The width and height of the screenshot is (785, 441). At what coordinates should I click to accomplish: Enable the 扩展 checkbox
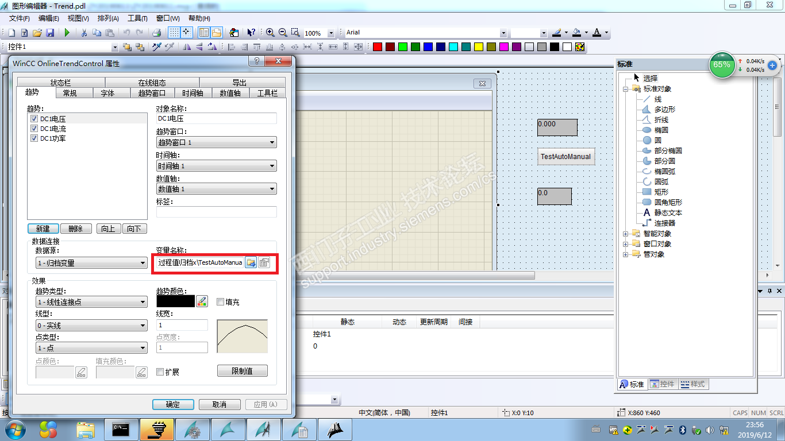point(160,372)
